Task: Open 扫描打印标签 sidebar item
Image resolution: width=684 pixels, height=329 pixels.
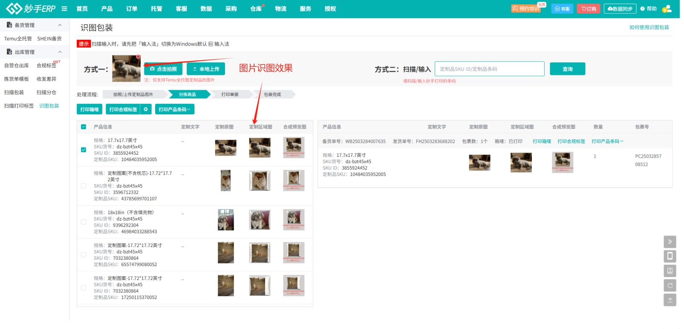Action: 19,106
